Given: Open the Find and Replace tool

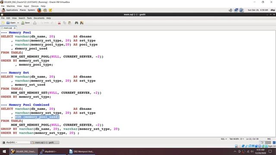Looking at the screenshot, I should click(x=82, y=23).
